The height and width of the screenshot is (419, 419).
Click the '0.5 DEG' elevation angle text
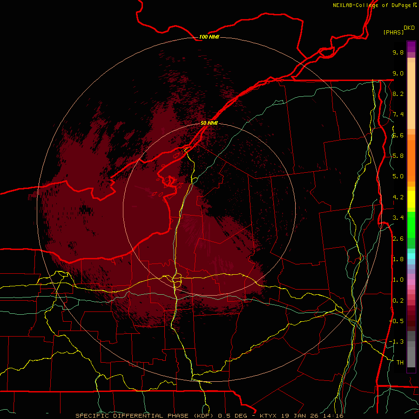(x=233, y=416)
